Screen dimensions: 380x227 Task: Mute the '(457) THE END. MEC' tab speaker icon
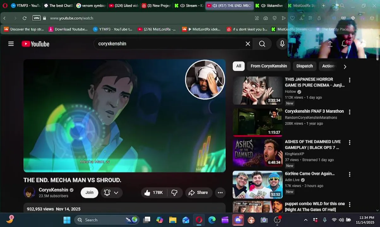click(x=215, y=6)
